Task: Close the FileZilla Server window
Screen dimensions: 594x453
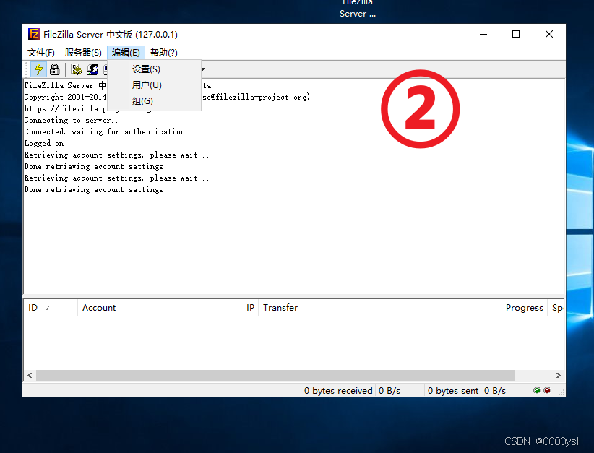Action: [549, 34]
